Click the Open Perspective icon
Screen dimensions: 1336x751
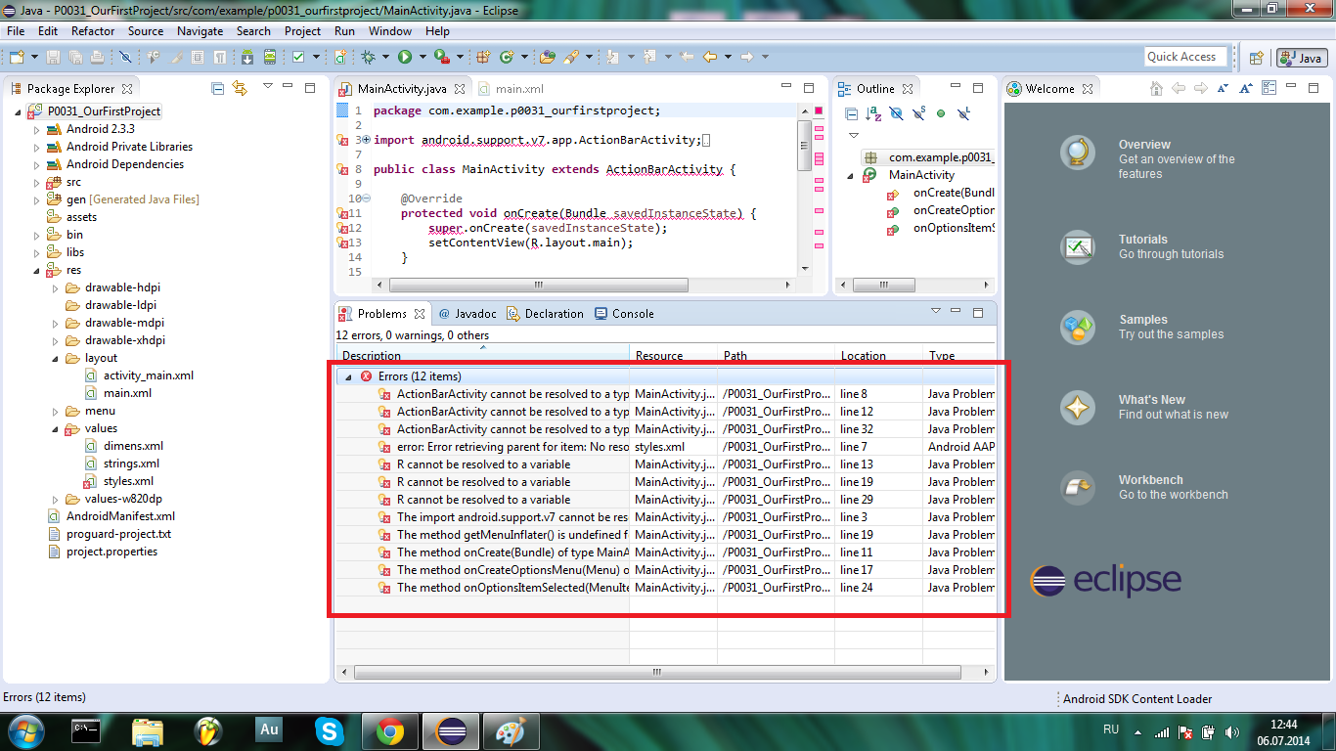point(1257,58)
